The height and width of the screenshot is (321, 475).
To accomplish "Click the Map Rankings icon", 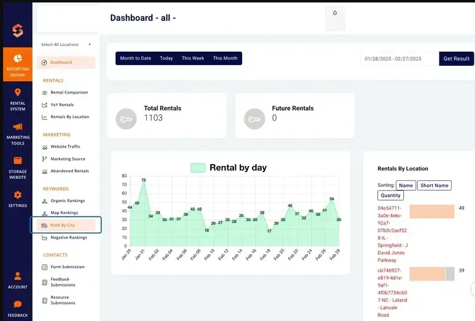I will [44, 213].
